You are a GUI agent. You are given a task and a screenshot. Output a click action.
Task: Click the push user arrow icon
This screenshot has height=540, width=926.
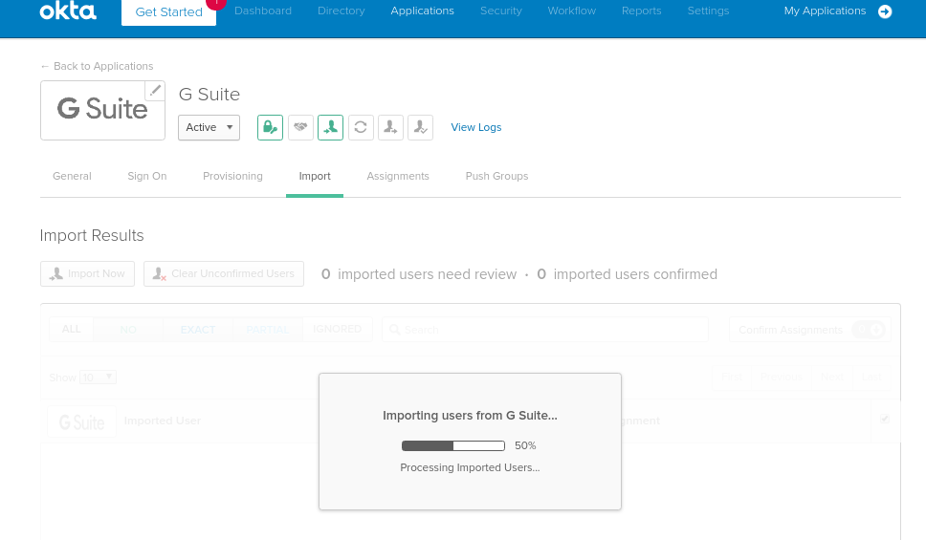click(390, 127)
